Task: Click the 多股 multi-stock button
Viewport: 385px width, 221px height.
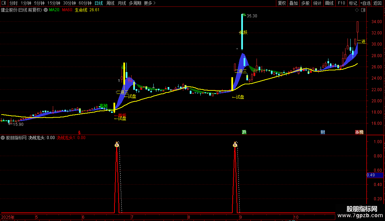Action: tap(305, 3)
